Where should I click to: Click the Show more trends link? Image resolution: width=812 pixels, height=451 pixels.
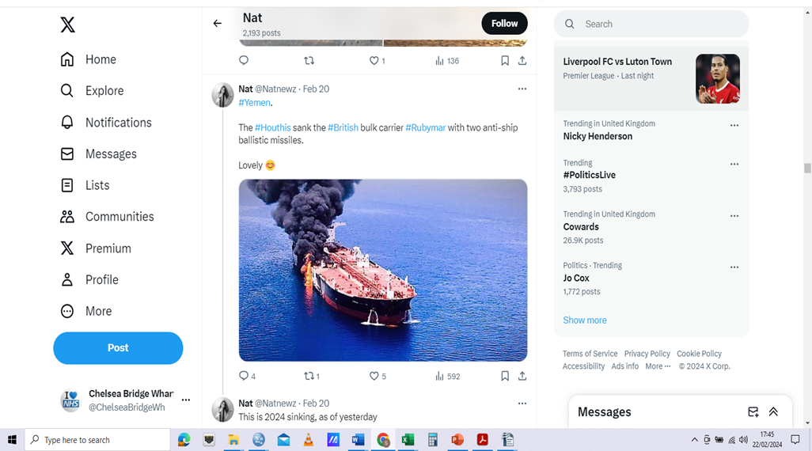click(585, 320)
